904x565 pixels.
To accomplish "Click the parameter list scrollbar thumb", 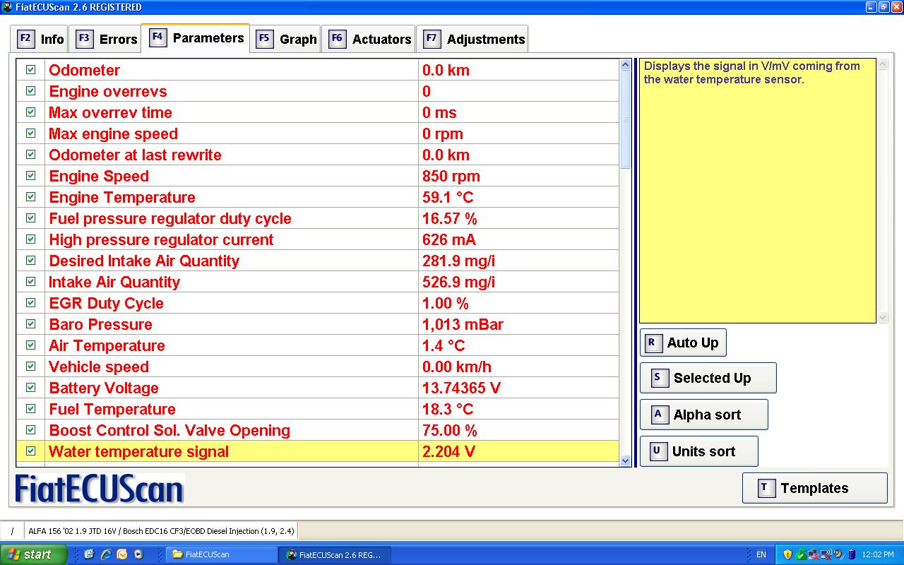I will tap(625, 120).
